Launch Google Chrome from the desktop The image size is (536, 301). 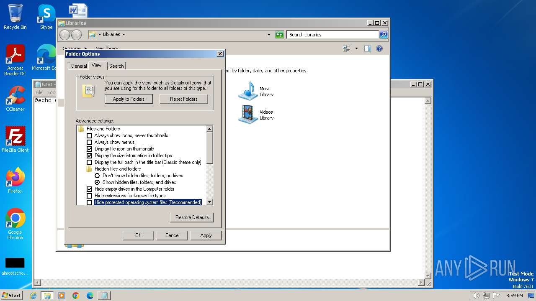tap(15, 224)
